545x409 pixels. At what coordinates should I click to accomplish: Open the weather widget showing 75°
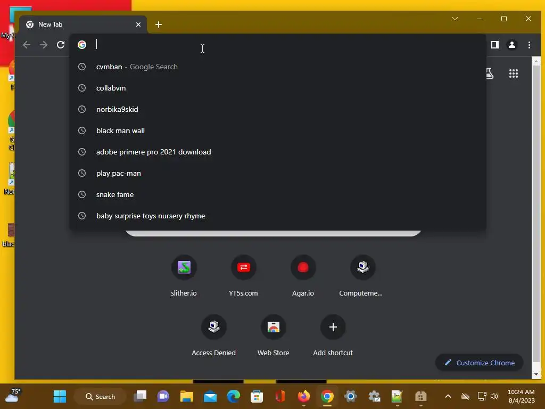tap(12, 396)
